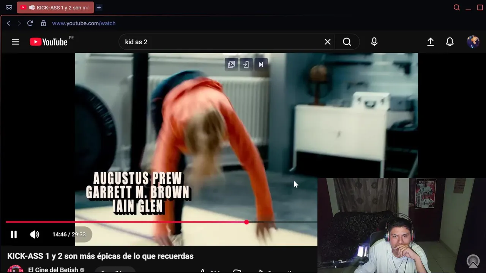Select the KICK-ASS 1 y 2 browser tab
This screenshot has height=273, width=486.
pyautogui.click(x=55, y=8)
